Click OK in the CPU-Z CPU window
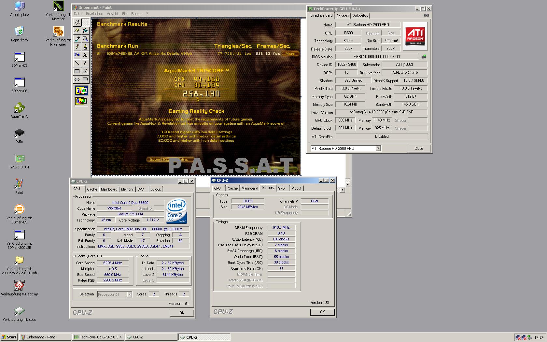This screenshot has height=342, width=547. [182, 313]
